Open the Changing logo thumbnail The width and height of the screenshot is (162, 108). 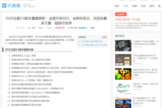pyautogui.click(x=123, y=88)
